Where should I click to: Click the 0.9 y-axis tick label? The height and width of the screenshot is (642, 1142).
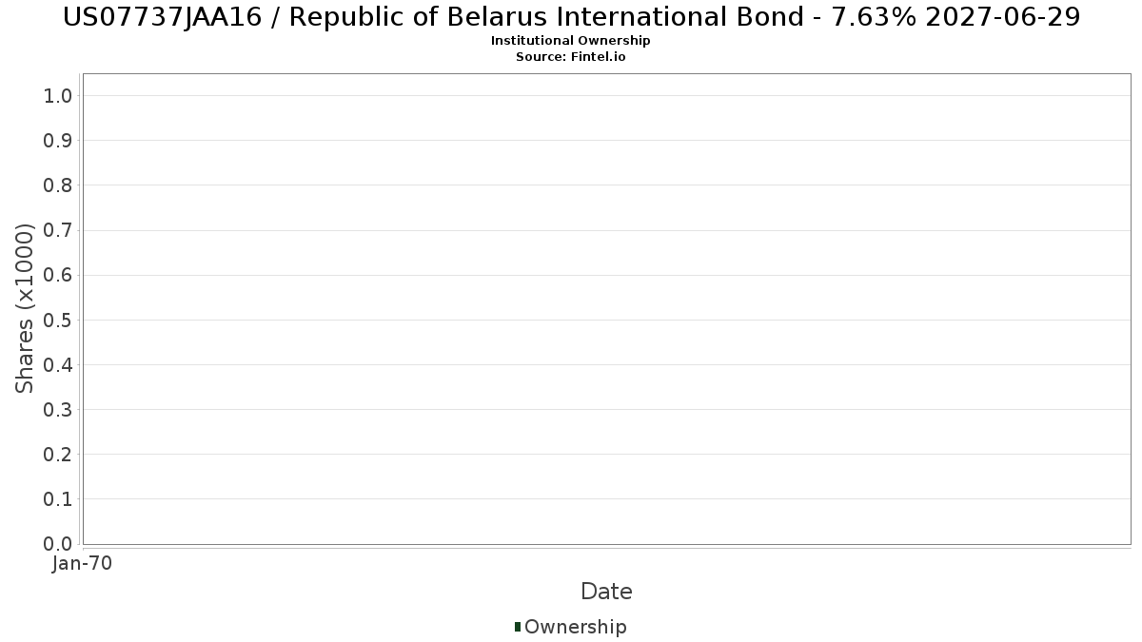click(58, 141)
